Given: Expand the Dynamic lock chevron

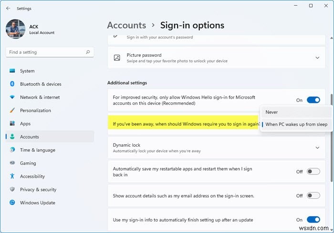Looking at the screenshot, I should click(x=317, y=148).
